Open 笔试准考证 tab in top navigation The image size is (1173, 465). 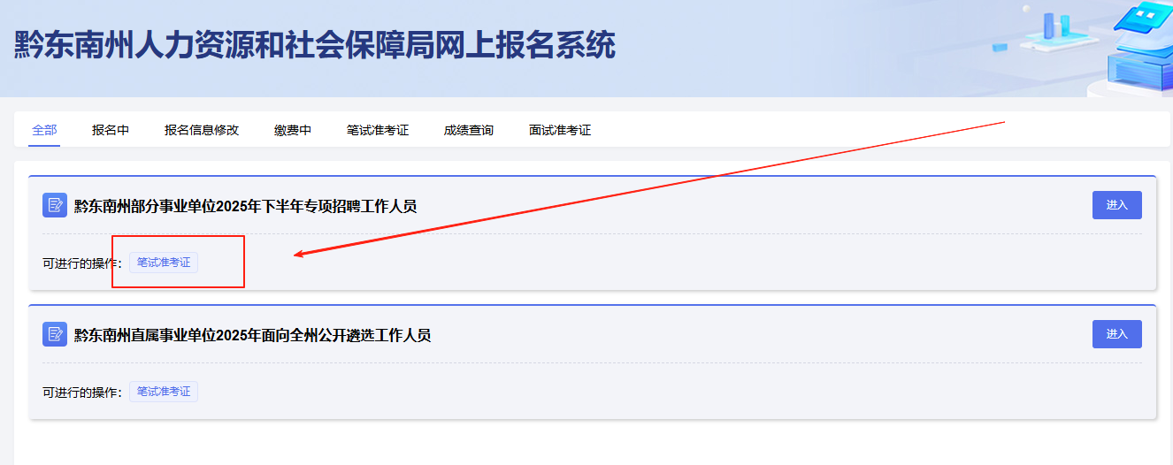[378, 130]
